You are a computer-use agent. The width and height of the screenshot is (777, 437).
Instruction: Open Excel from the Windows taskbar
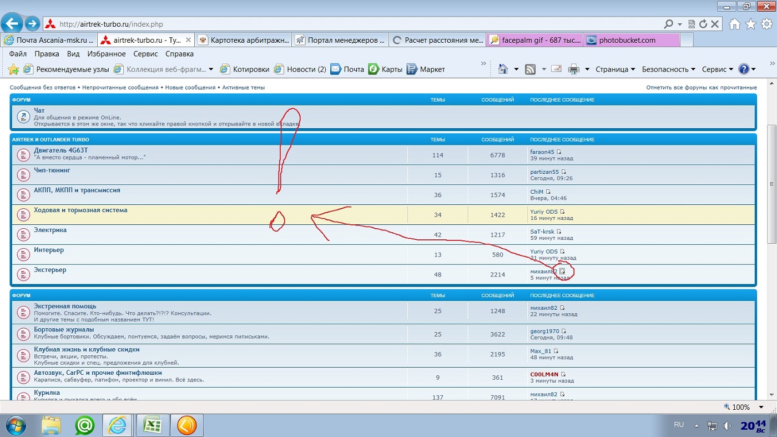tap(153, 425)
